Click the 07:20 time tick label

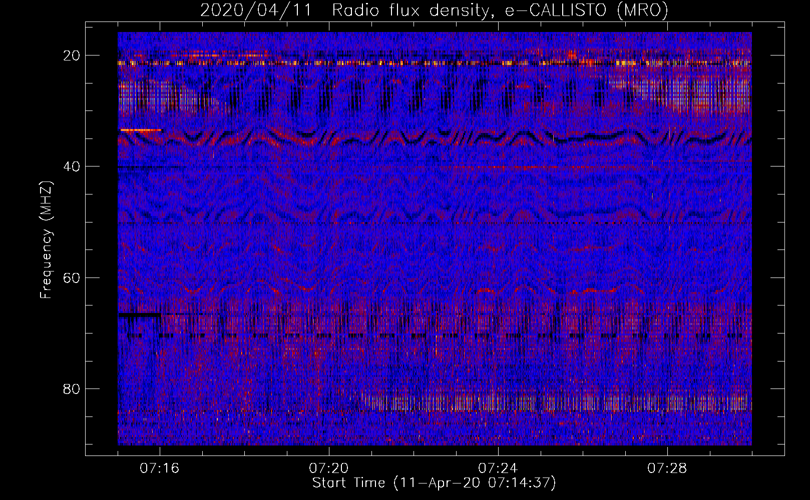pos(329,468)
